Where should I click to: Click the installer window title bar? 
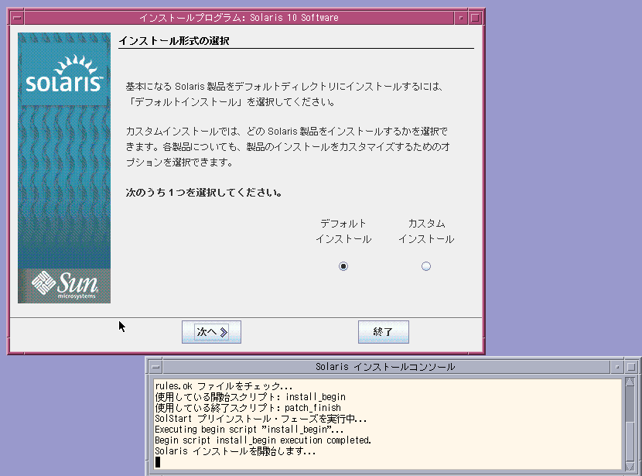(x=238, y=17)
